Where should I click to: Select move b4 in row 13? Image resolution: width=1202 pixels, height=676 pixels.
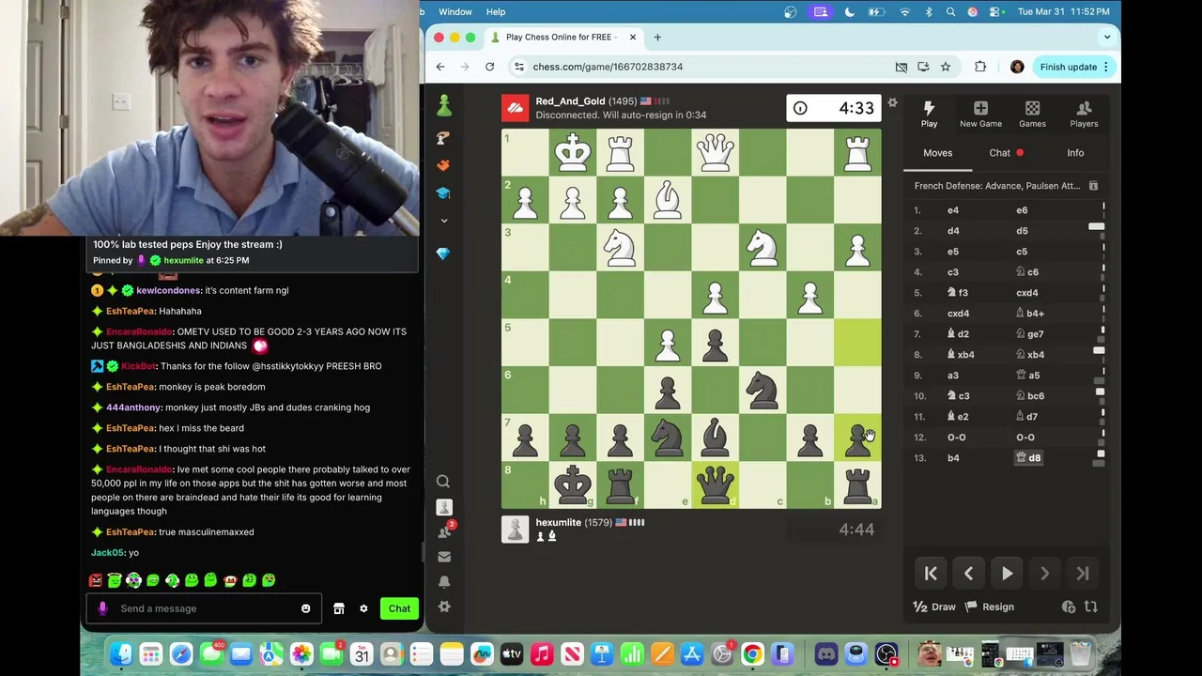(x=953, y=458)
